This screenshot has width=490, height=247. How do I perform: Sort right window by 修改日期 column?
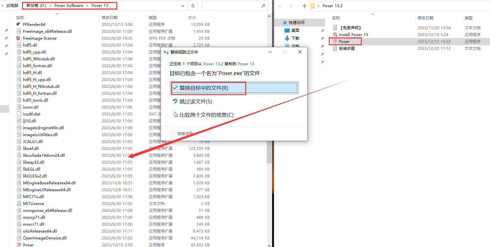pos(425,18)
